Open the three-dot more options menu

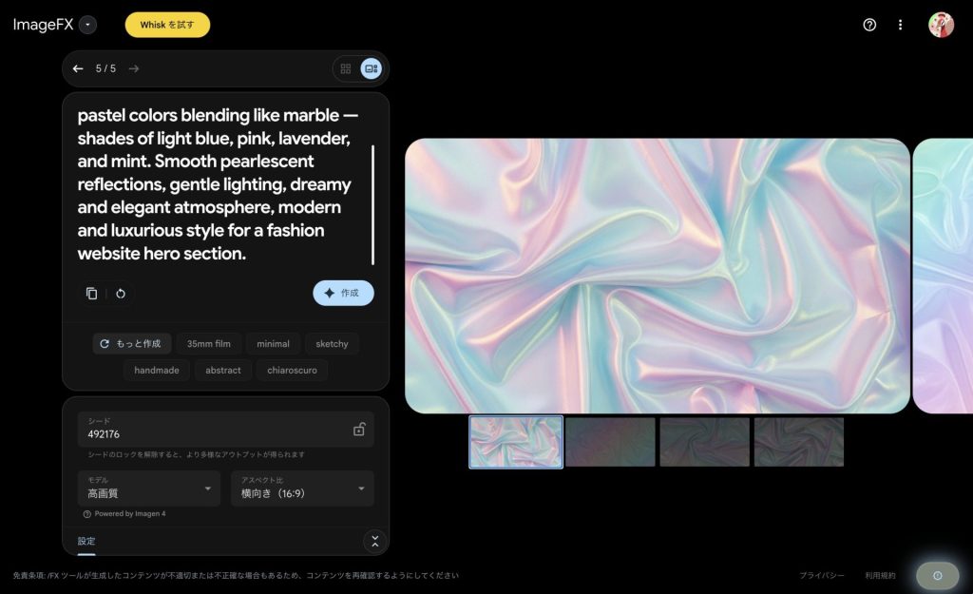point(900,25)
